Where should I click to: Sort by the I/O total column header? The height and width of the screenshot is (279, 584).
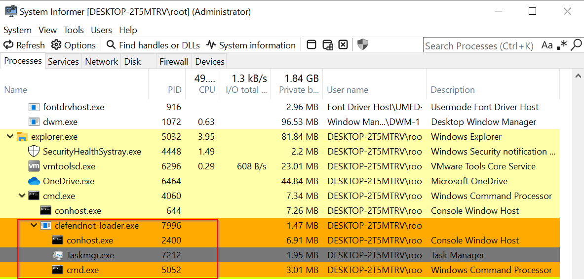coord(245,84)
